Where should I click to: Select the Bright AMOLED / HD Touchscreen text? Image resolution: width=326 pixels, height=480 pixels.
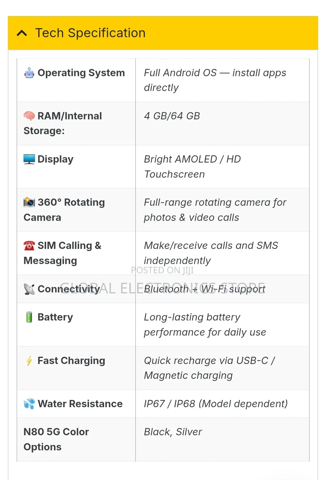pyautogui.click(x=193, y=167)
